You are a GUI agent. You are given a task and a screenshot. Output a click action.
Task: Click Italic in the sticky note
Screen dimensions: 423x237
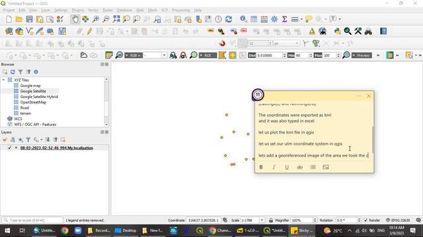pyautogui.click(x=274, y=167)
